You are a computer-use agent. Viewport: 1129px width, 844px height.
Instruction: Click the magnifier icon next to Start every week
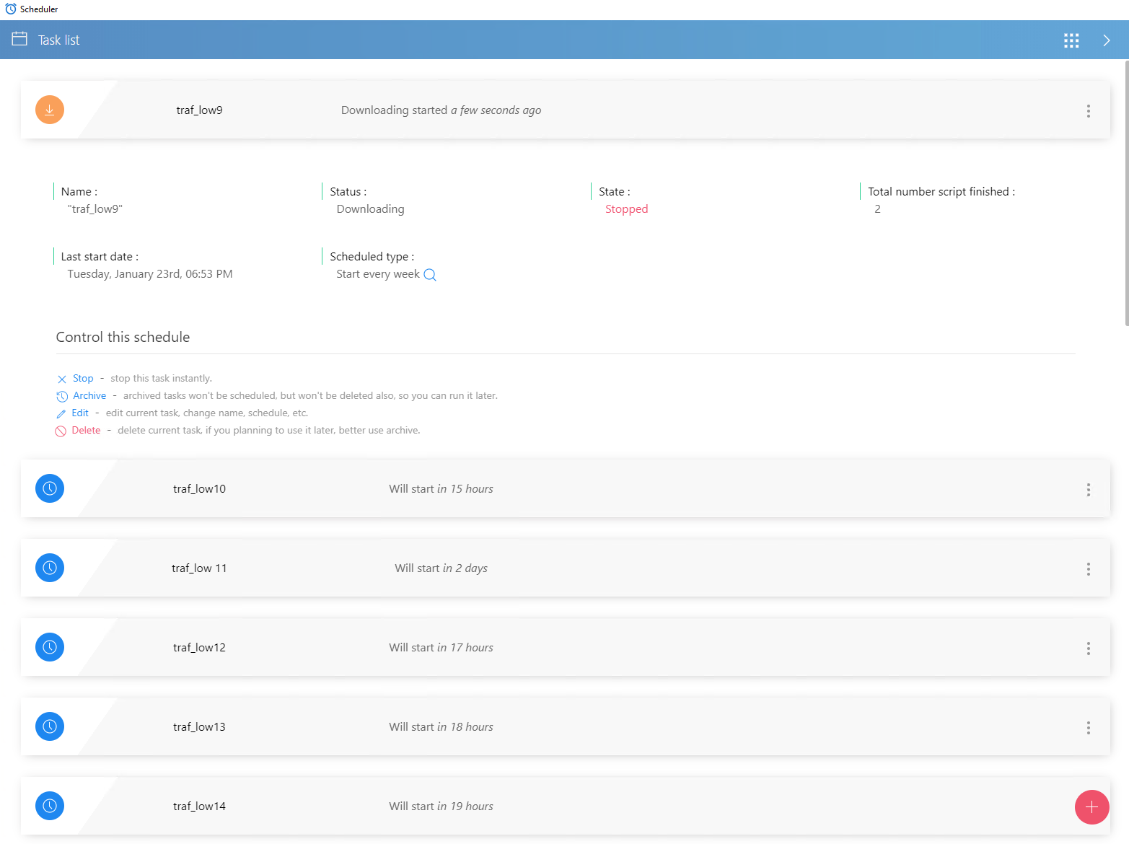pos(430,275)
